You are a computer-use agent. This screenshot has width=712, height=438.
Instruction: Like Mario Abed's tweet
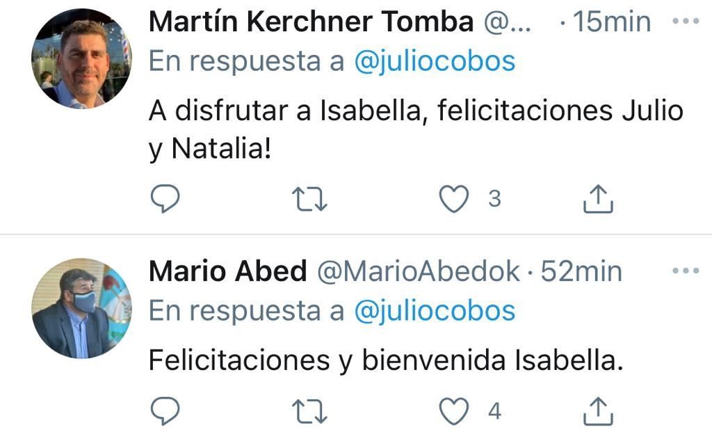(455, 412)
